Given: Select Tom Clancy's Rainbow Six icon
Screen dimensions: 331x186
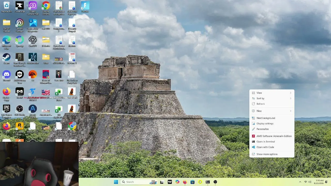Looking at the screenshot, I should (x=20, y=60).
